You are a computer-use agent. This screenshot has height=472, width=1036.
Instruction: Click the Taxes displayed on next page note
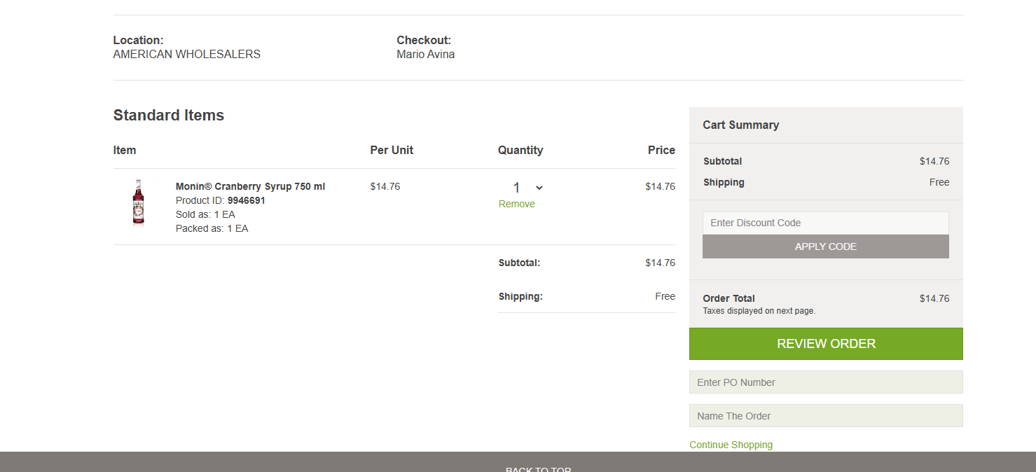coord(759,311)
